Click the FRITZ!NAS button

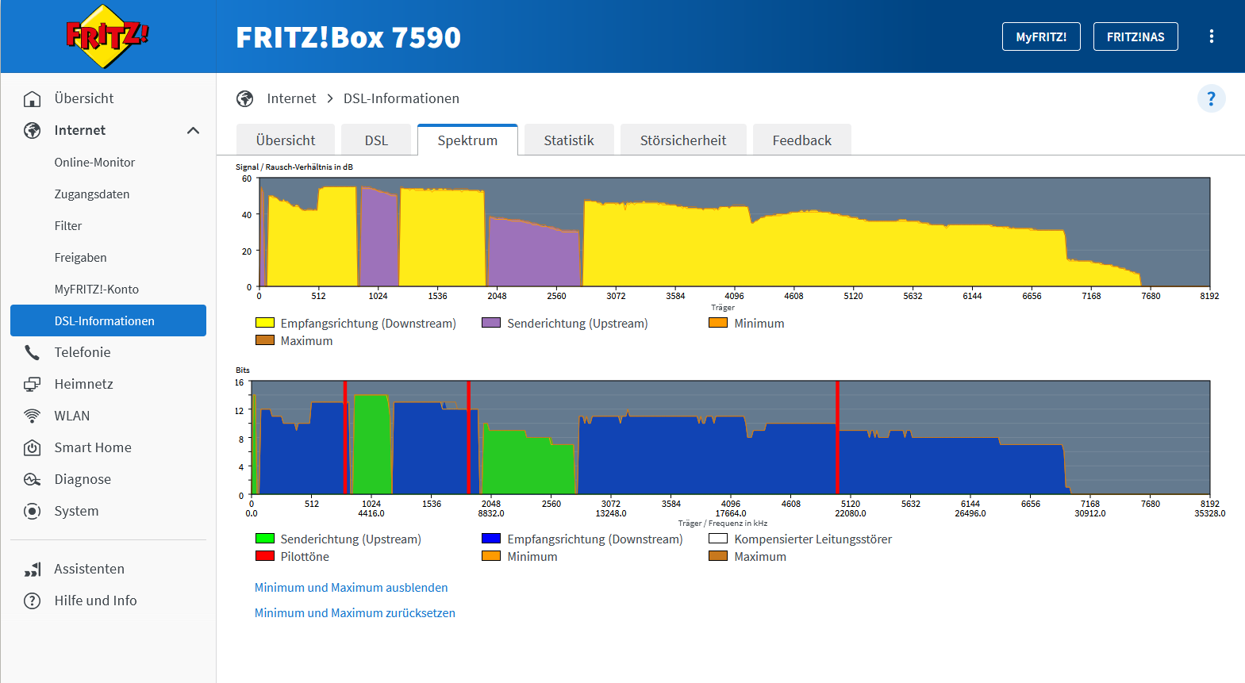[x=1135, y=36]
